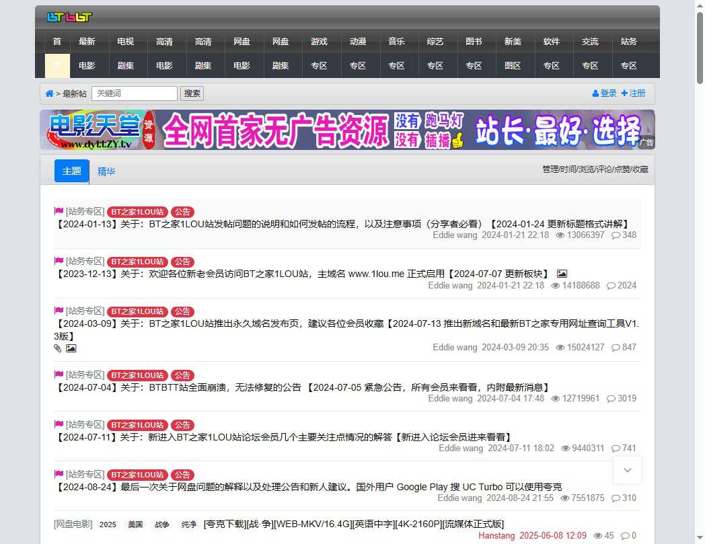Switch to the 精华 tab
This screenshot has height=544, width=705.
coord(106,171)
